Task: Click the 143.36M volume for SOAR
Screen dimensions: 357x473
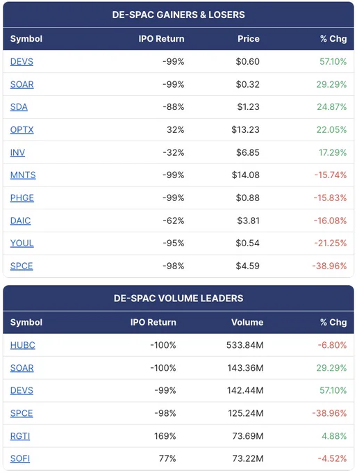Action: (x=246, y=368)
